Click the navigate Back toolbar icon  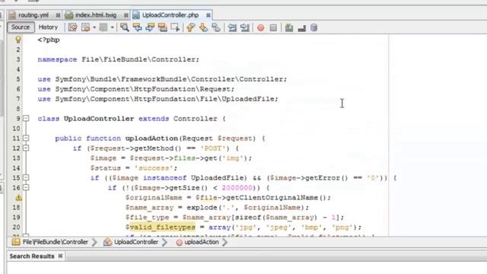[85, 27]
